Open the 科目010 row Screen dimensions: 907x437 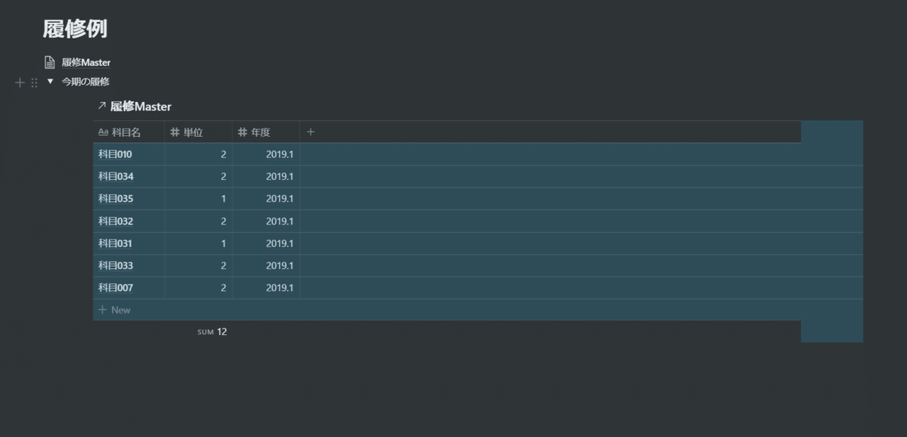pos(116,154)
